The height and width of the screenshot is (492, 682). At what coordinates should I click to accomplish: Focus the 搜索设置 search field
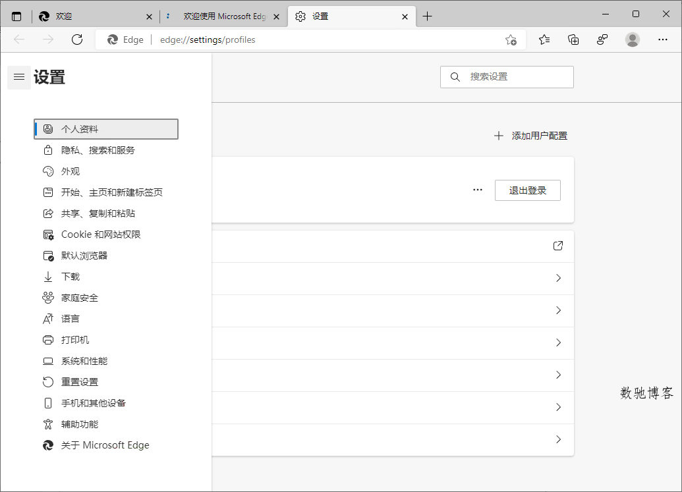pos(507,77)
